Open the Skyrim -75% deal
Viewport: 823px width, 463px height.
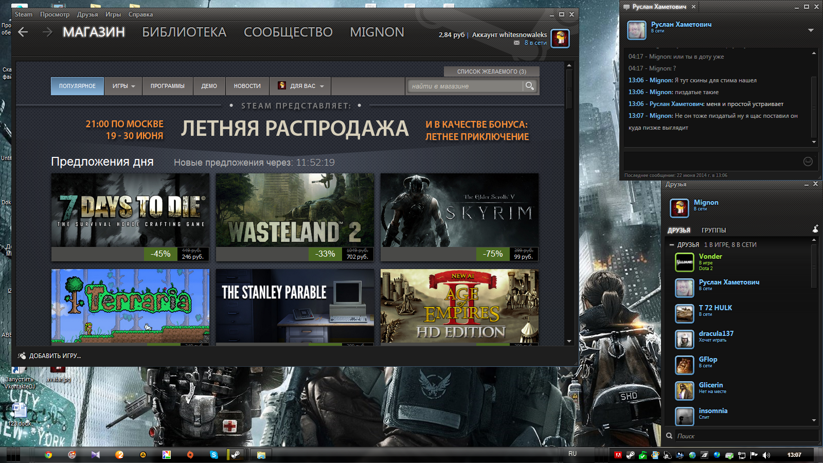[x=459, y=217]
